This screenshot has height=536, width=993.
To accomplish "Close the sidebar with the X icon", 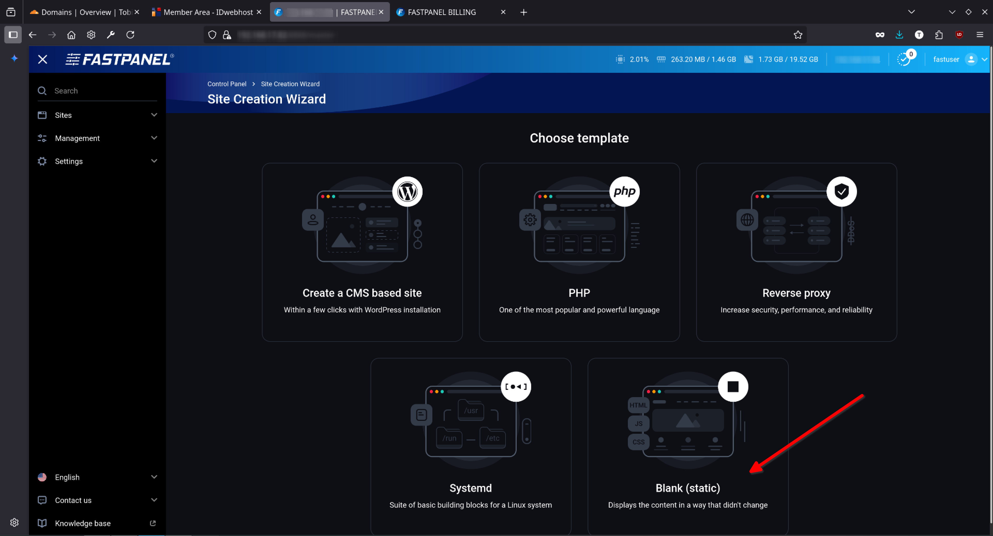I will [42, 59].
